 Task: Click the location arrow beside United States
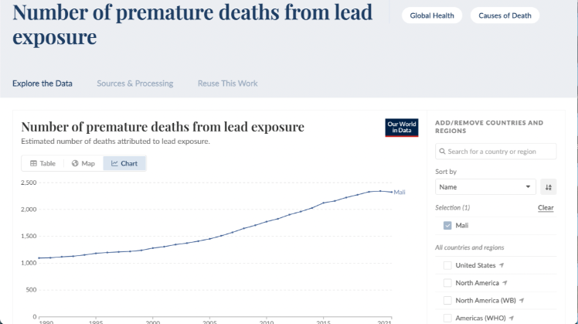[x=501, y=265]
